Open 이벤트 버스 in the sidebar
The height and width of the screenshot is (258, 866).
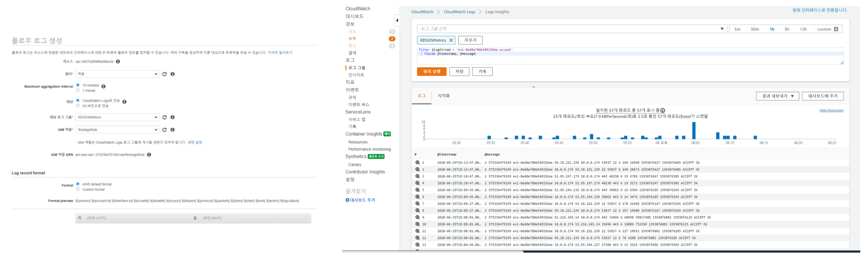tap(359, 105)
